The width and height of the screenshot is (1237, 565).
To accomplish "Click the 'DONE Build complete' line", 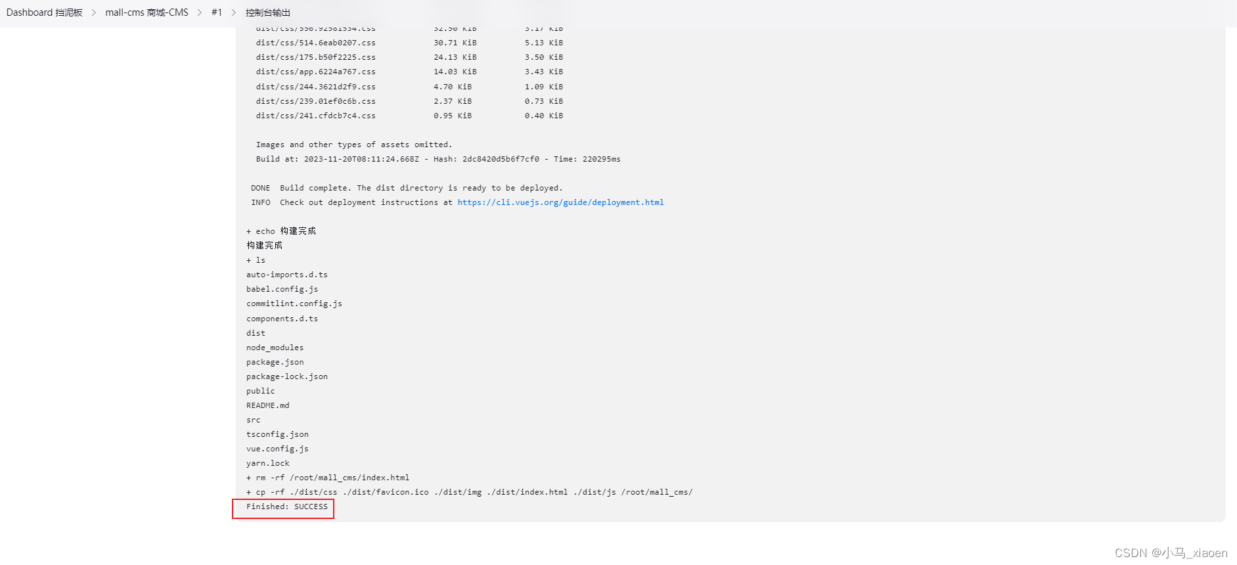I will click(407, 188).
